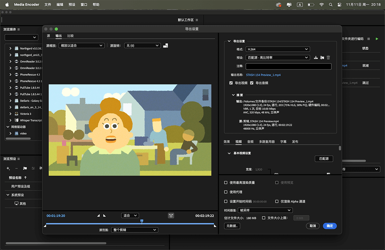Open the 预设 匹配源 - 高比特率 dropdown

click(278, 58)
